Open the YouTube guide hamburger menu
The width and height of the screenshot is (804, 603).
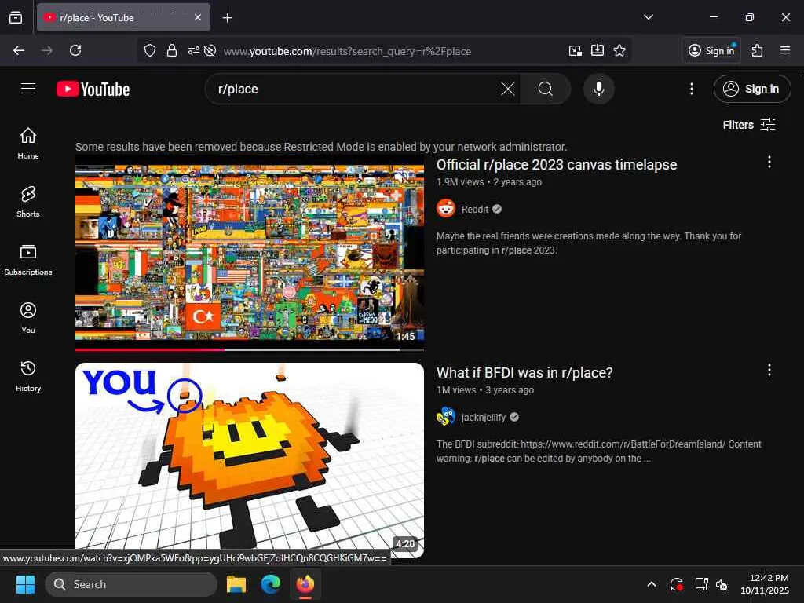[x=28, y=89]
